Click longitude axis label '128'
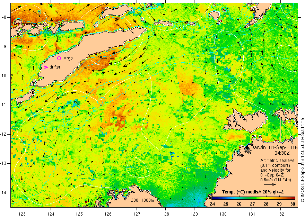The width and height of the screenshot is (305, 218). pos(166,214)
